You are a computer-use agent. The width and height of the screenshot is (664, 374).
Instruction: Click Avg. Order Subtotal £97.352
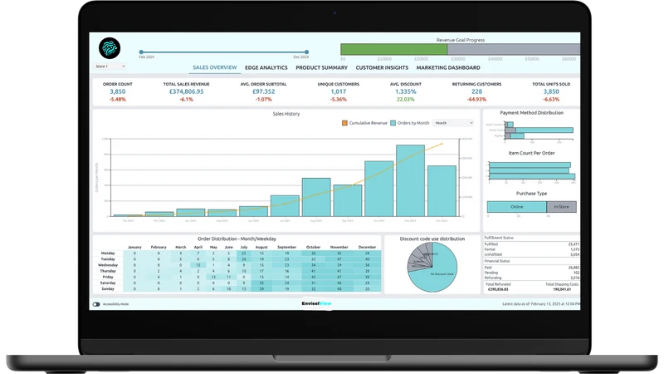tap(263, 91)
